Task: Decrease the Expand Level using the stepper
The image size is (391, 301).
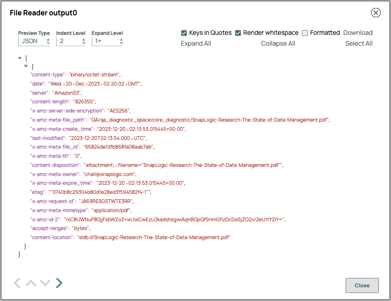Action: click(122, 43)
